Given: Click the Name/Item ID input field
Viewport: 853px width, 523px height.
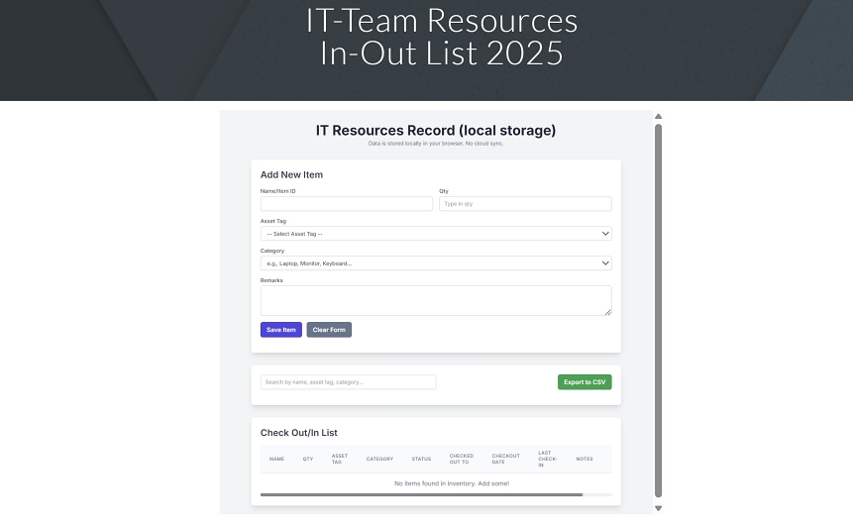Looking at the screenshot, I should click(346, 204).
